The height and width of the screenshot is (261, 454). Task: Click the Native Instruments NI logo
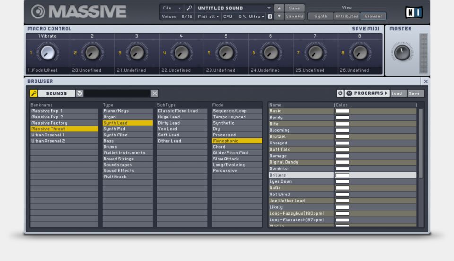tap(414, 12)
